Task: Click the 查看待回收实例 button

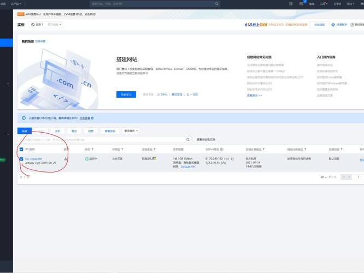Action: point(206,140)
